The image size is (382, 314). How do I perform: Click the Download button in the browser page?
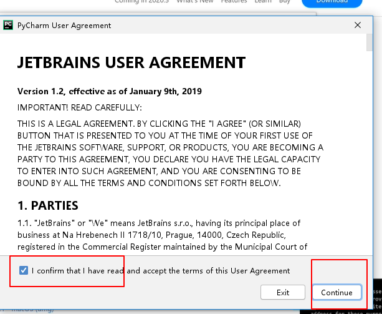tap(332, 2)
